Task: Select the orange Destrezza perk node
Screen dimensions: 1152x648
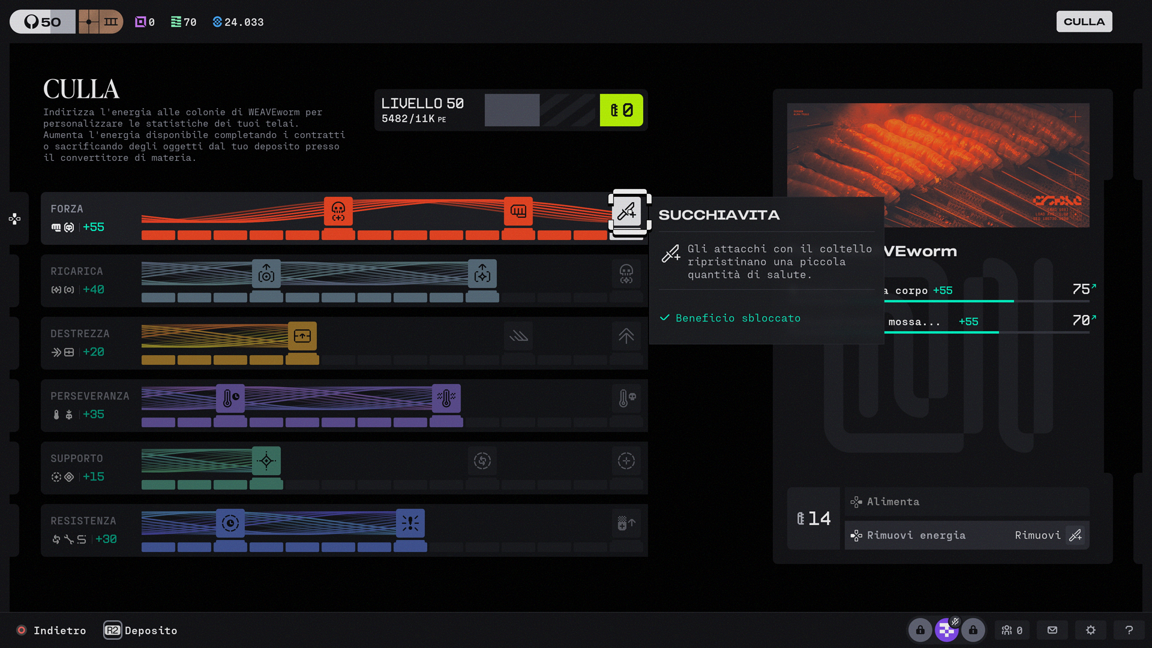Action: tap(302, 336)
